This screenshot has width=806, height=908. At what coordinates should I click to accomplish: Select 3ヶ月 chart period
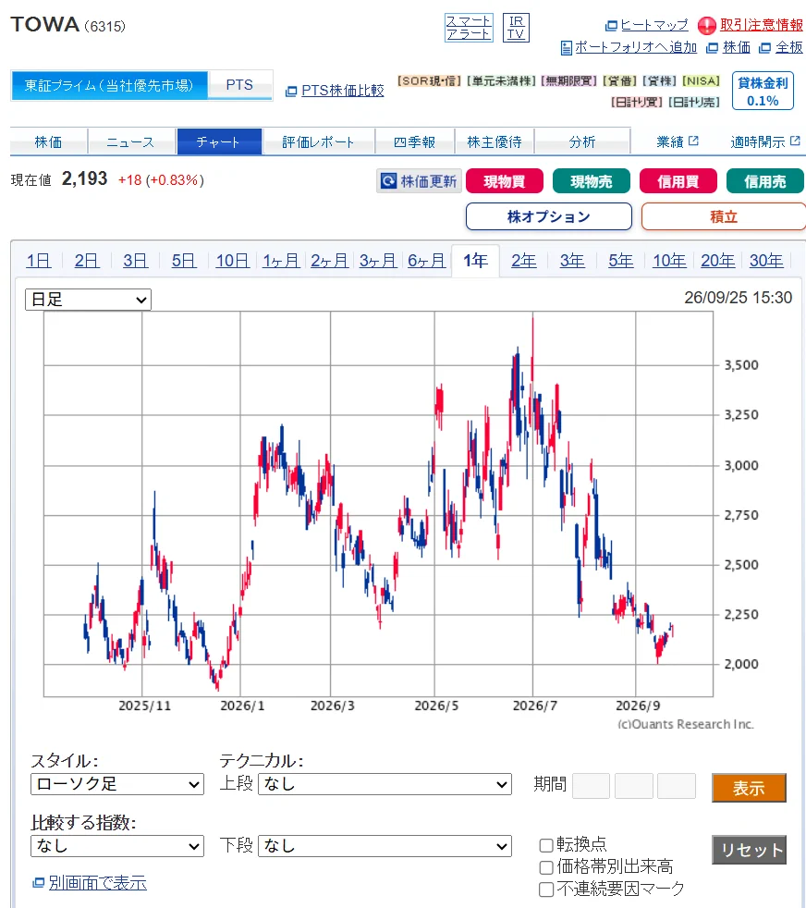(379, 261)
